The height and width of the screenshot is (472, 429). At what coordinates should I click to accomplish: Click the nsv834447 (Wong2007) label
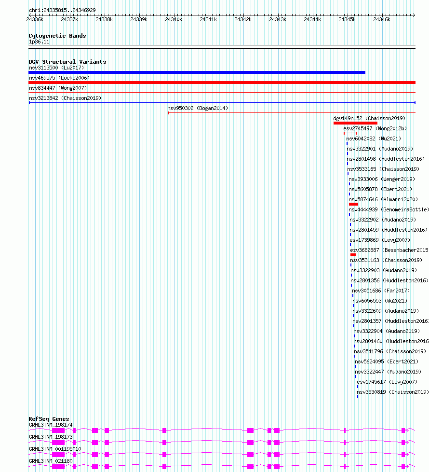coord(58,88)
